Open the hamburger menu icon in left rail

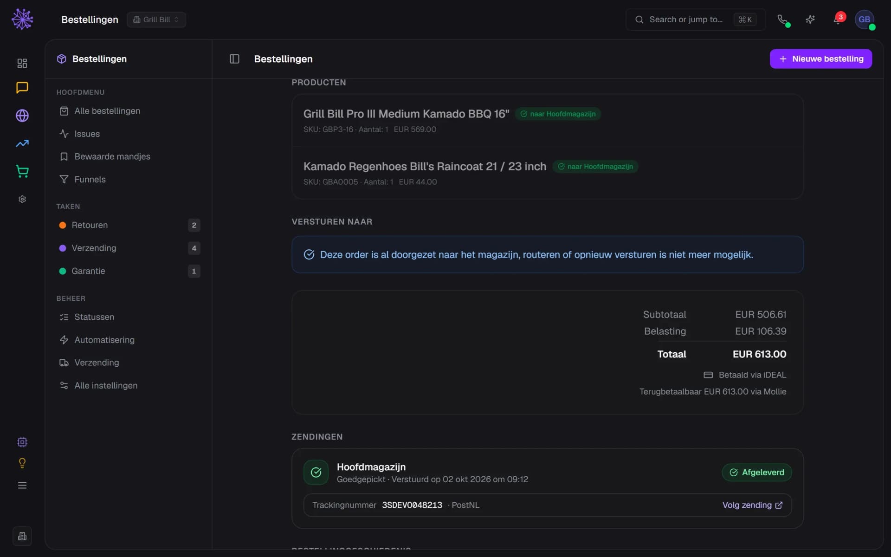[22, 485]
